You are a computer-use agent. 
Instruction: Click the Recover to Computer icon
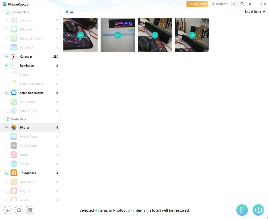258,210
